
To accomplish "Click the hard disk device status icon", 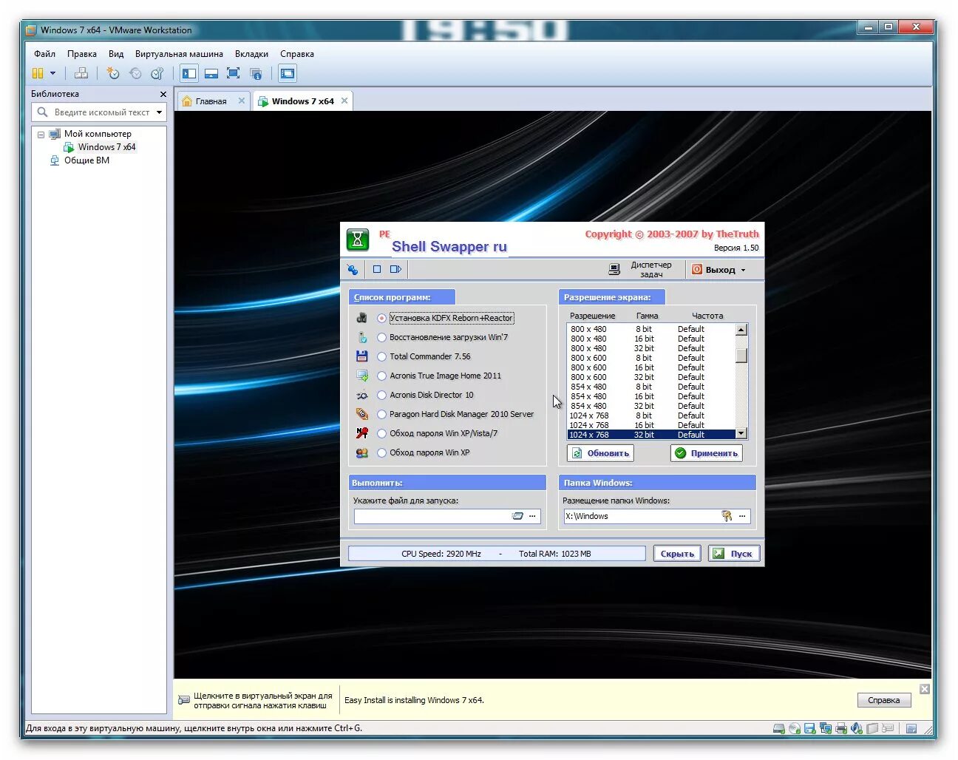I will 779,728.
